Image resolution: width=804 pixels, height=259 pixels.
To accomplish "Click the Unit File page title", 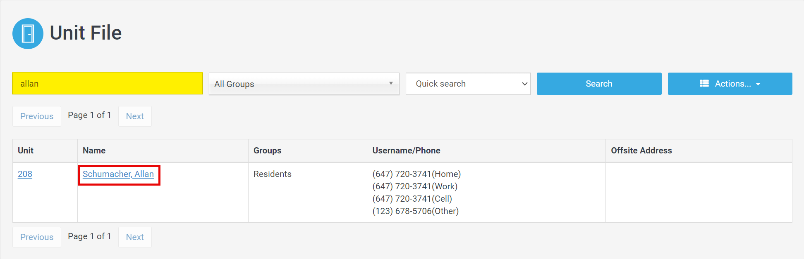I will (86, 33).
